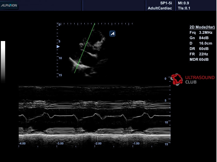Select the Gn 84dB gain value
The height and width of the screenshot is (162, 217).
click(x=199, y=38)
